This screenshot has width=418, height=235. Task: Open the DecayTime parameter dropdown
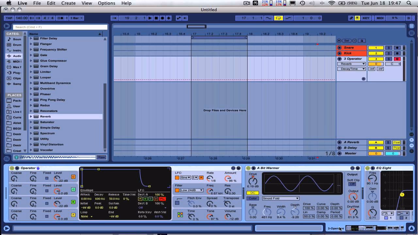pyautogui.click(x=351, y=69)
